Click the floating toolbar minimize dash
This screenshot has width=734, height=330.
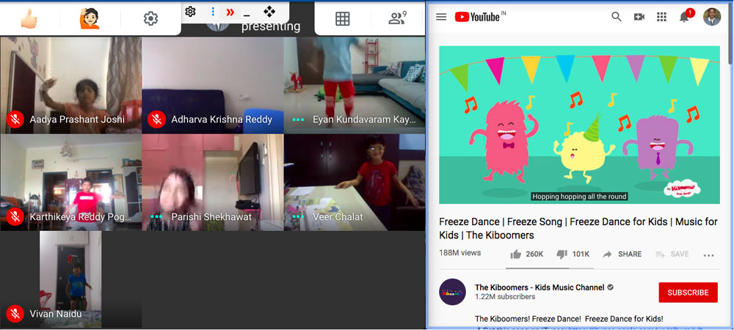[247, 16]
